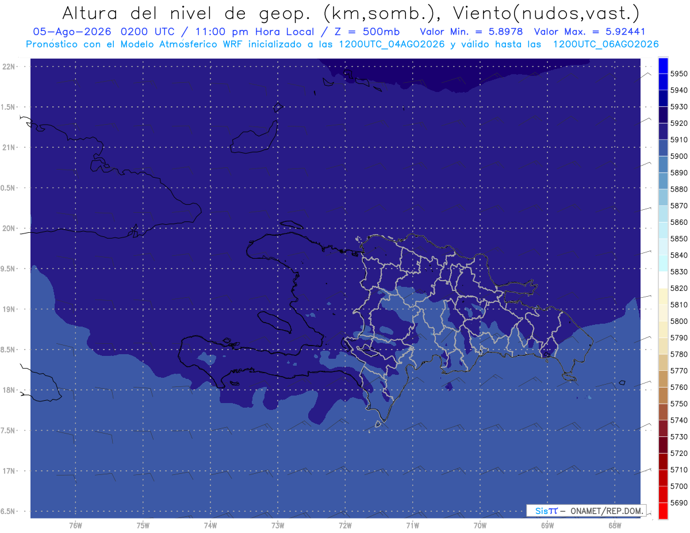
Task: Click the '5830' colorbar value
Action: 678,271
